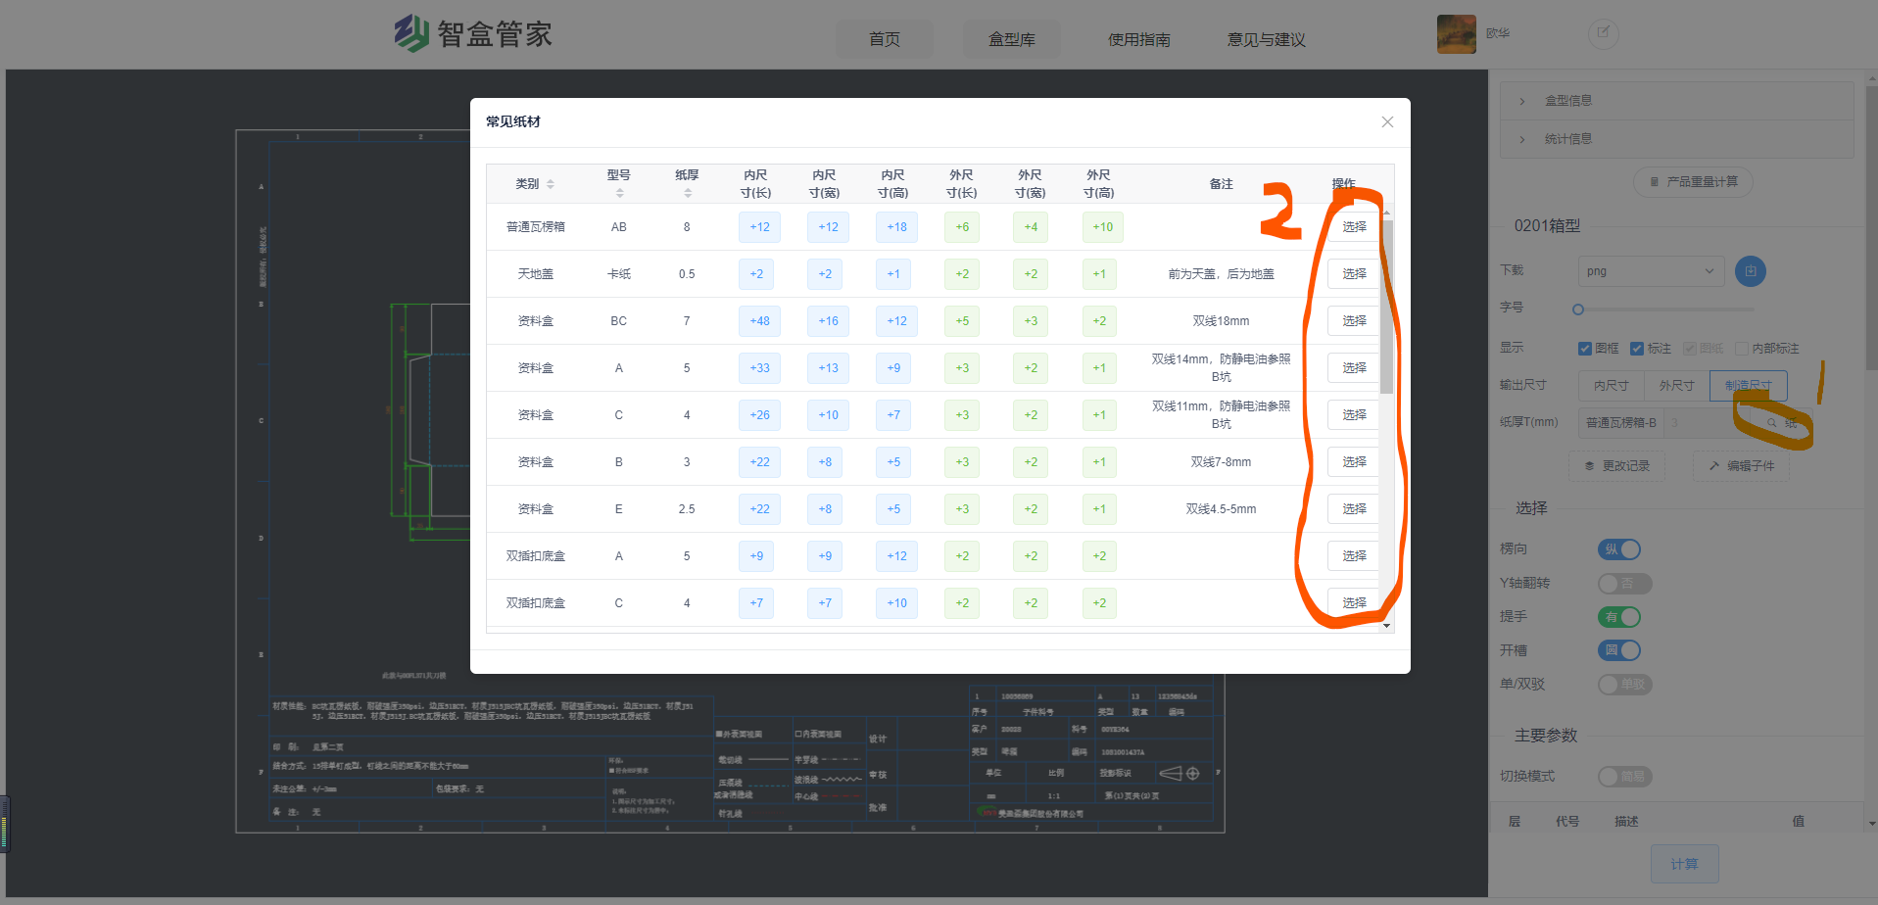
Task: Toggle the 切换模式 switch
Action: tap(1624, 777)
